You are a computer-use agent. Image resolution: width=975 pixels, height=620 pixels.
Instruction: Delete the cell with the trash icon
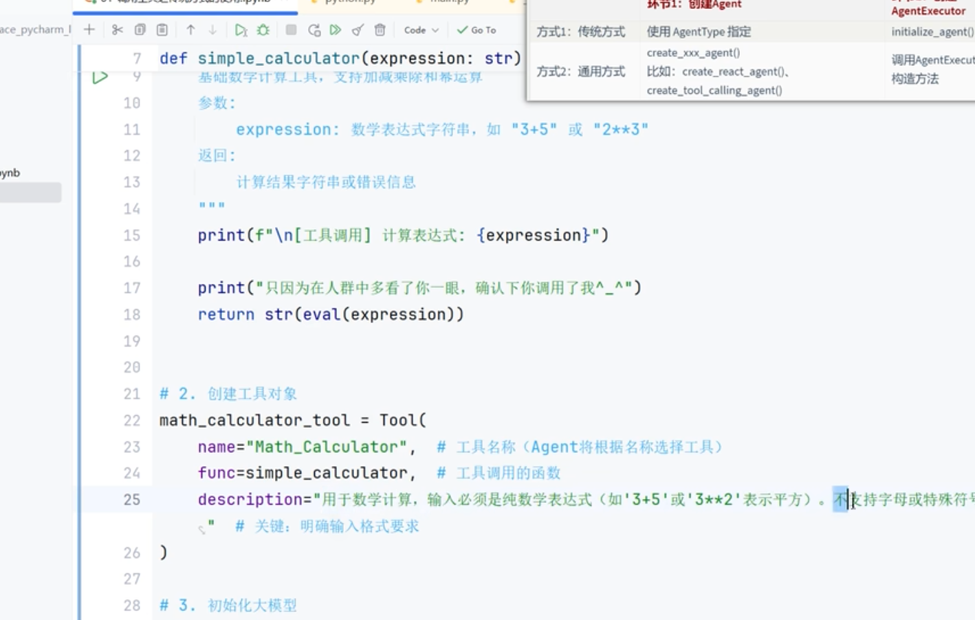[380, 30]
